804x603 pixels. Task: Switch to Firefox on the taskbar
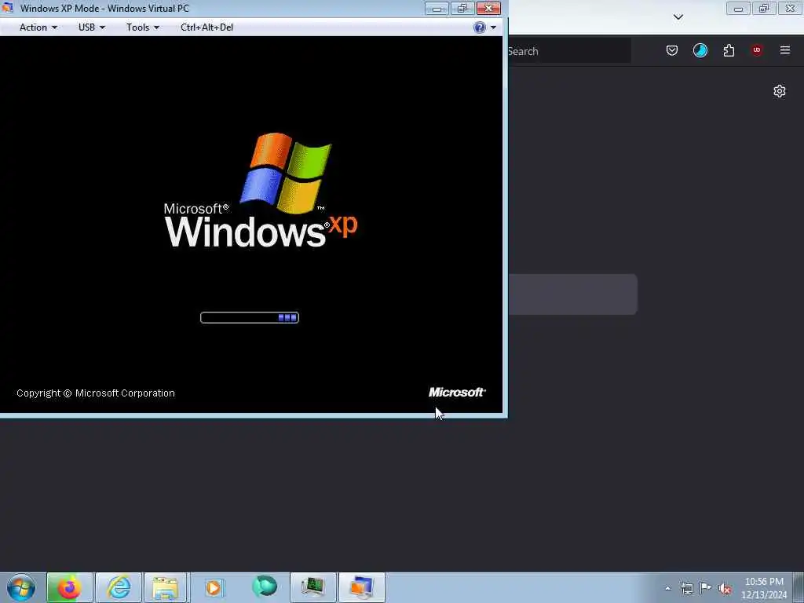(x=69, y=587)
